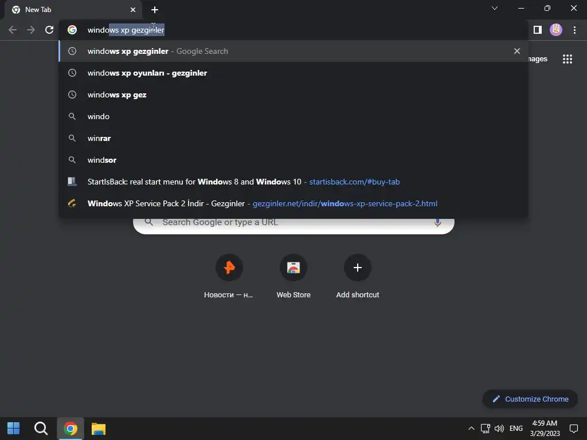Open the volume tray icon
The height and width of the screenshot is (440, 587).
tap(499, 429)
